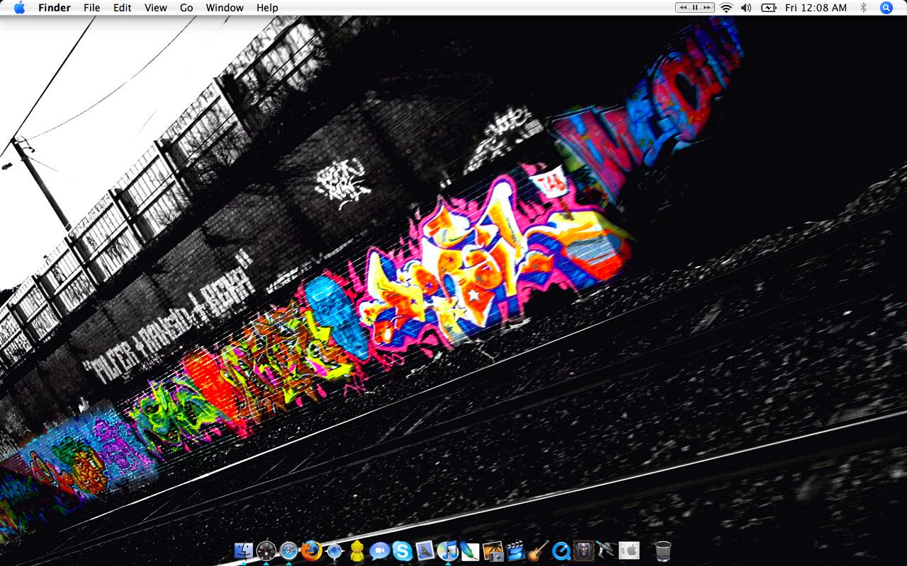Open the spaceship game icon in dock
The image size is (907, 566).
click(606, 550)
